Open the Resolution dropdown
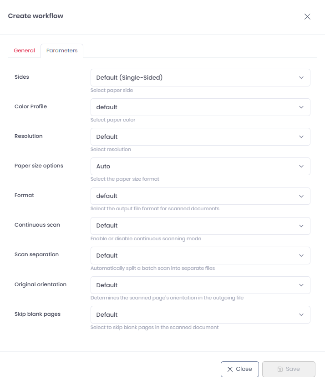Image resolution: width=325 pixels, height=385 pixels. 200,137
